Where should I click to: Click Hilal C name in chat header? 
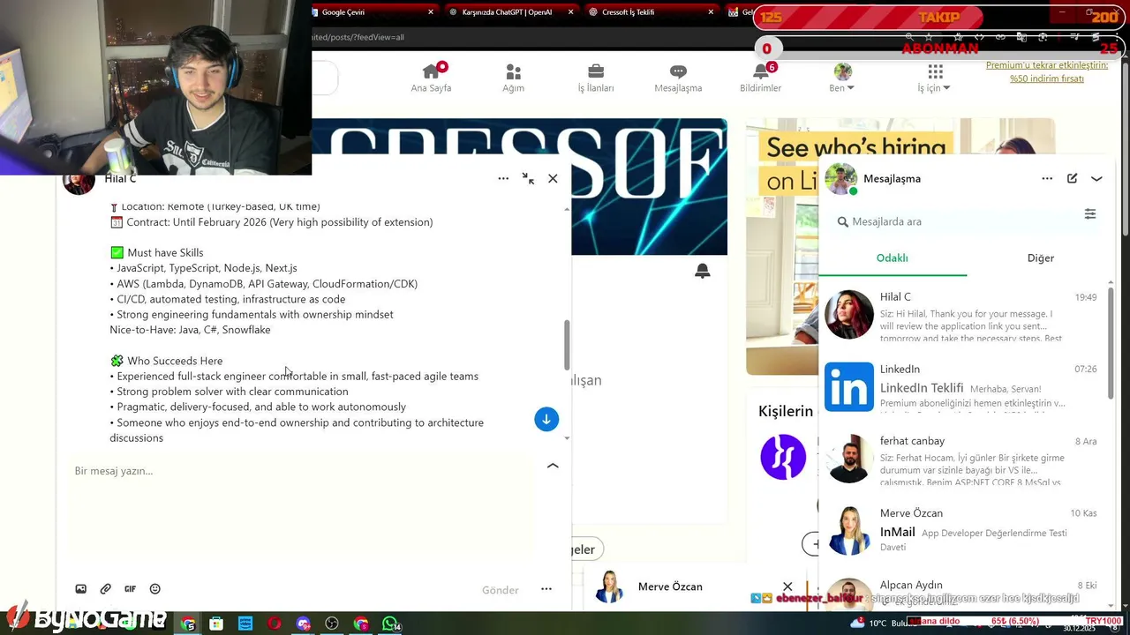120,178
